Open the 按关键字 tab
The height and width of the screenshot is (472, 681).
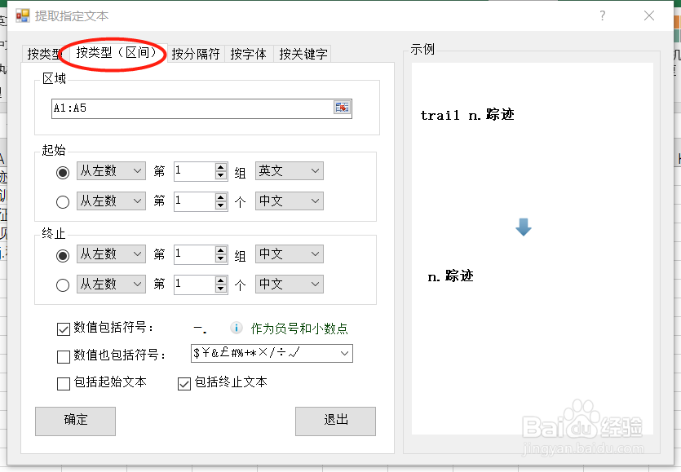[303, 54]
